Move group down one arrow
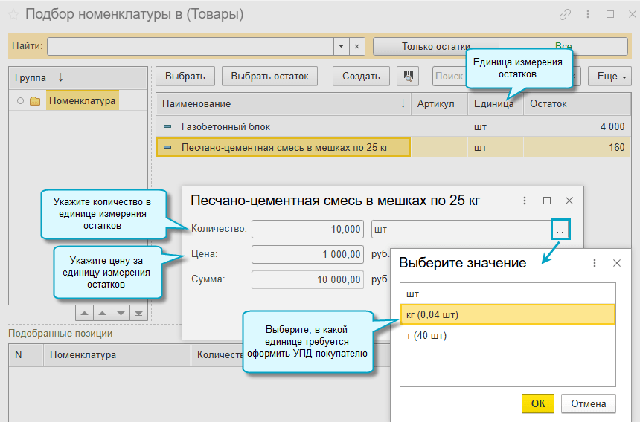640x422 pixels. [121, 314]
